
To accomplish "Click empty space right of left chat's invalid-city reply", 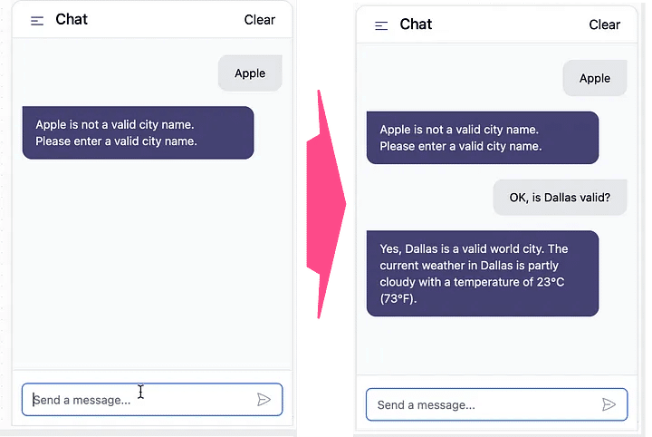I will click(x=272, y=132).
